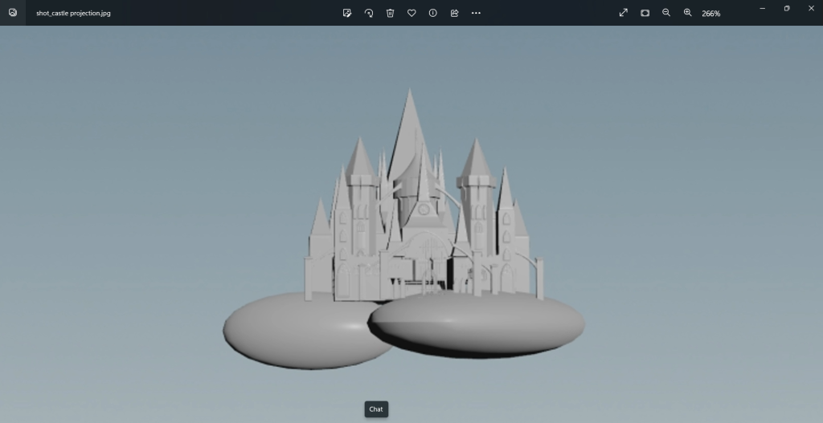Viewport: 823px width, 423px height.
Task: Delete the image with the trash icon
Action: coord(390,13)
